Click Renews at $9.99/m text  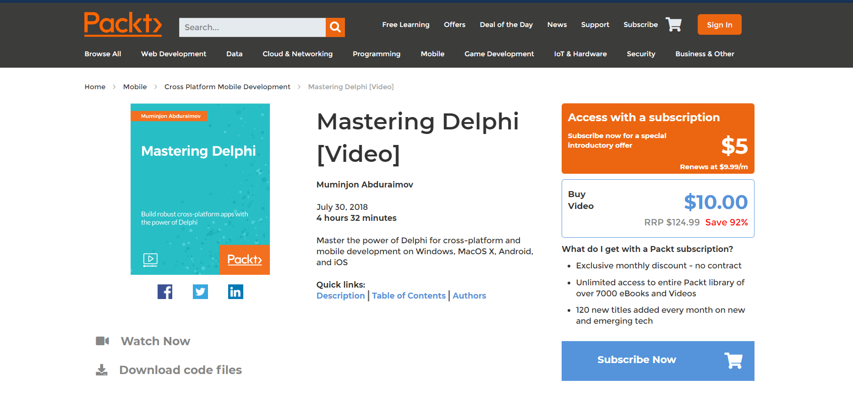pyautogui.click(x=714, y=167)
